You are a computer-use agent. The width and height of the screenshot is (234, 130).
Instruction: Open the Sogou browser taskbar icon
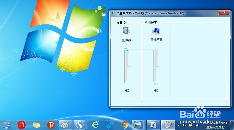pos(80,125)
